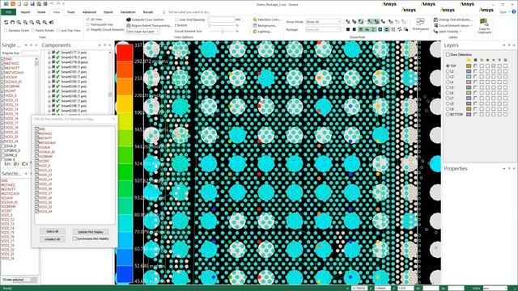Click the Open folder icon in quick access toolbar
The height and width of the screenshot is (291, 518).
[26, 4]
